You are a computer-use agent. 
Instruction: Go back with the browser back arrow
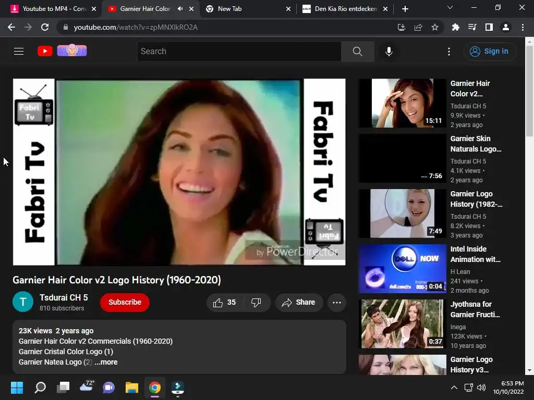[11, 27]
